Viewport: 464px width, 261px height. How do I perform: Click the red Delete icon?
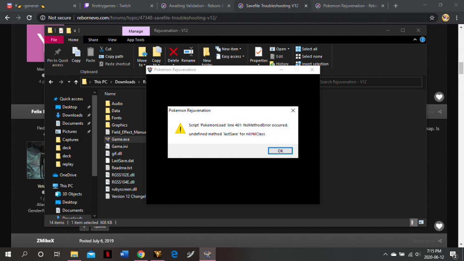(174, 52)
